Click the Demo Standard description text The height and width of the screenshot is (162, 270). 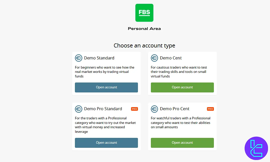[x=104, y=72]
